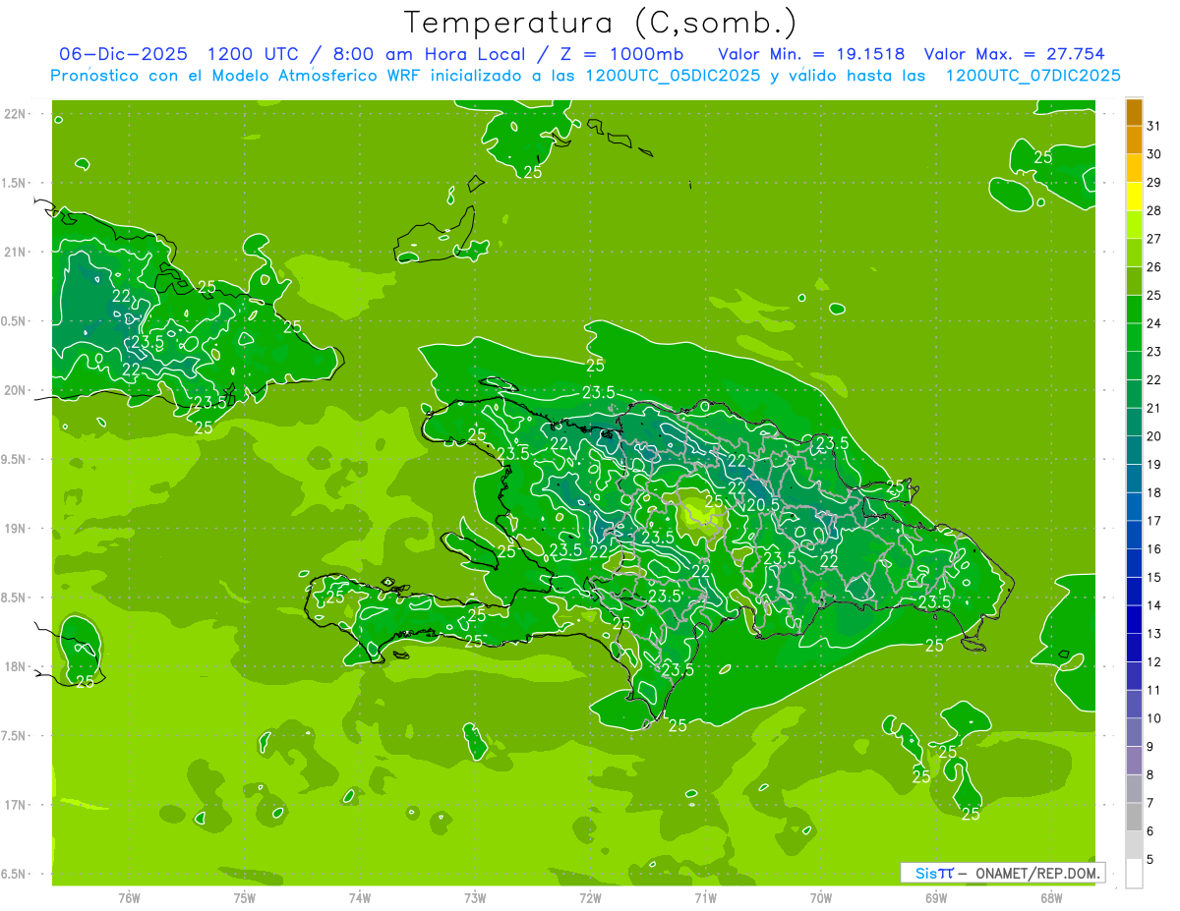The width and height of the screenshot is (1180, 911).
Task: Click the '73W' longitude axis label
Action: [475, 898]
